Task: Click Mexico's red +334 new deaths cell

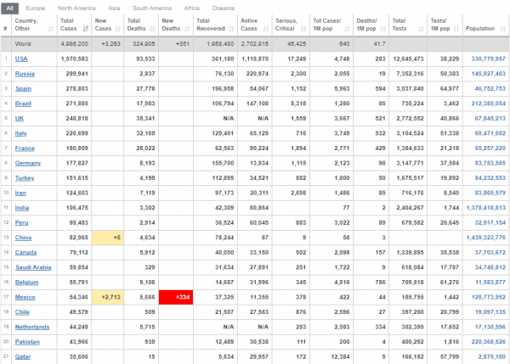Action: [176, 298]
